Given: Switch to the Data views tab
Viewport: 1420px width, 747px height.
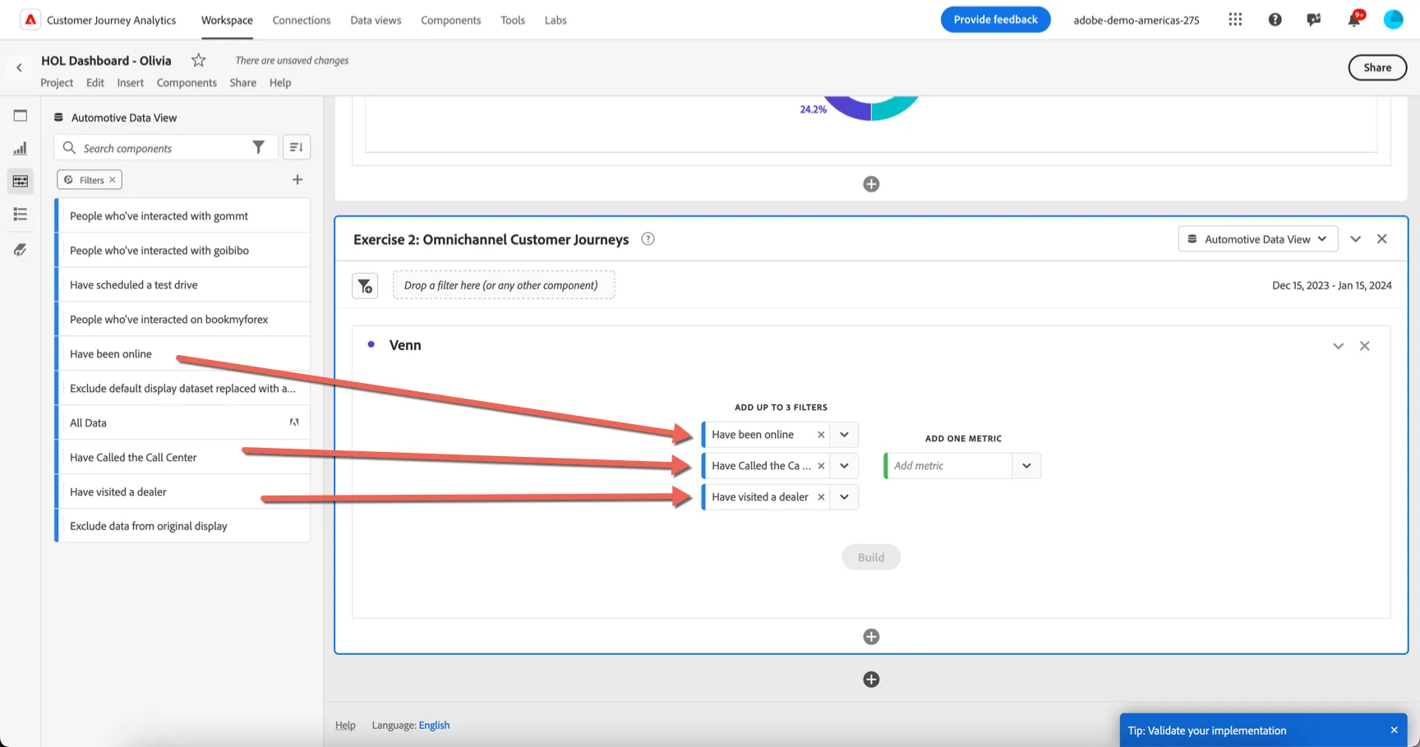Looking at the screenshot, I should coord(376,20).
